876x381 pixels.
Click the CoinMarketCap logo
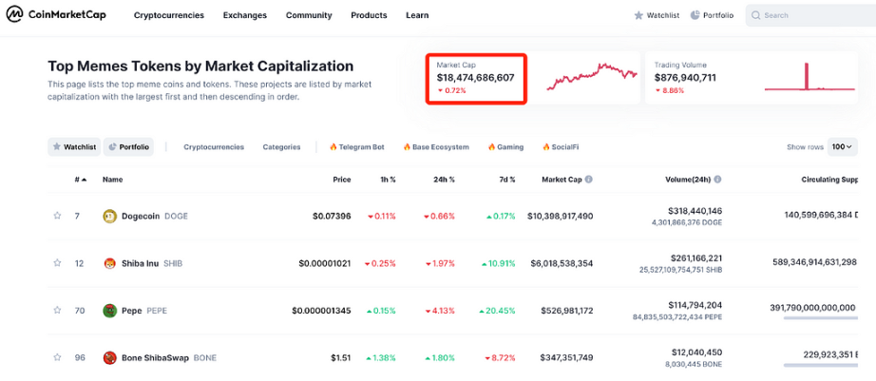[x=56, y=15]
